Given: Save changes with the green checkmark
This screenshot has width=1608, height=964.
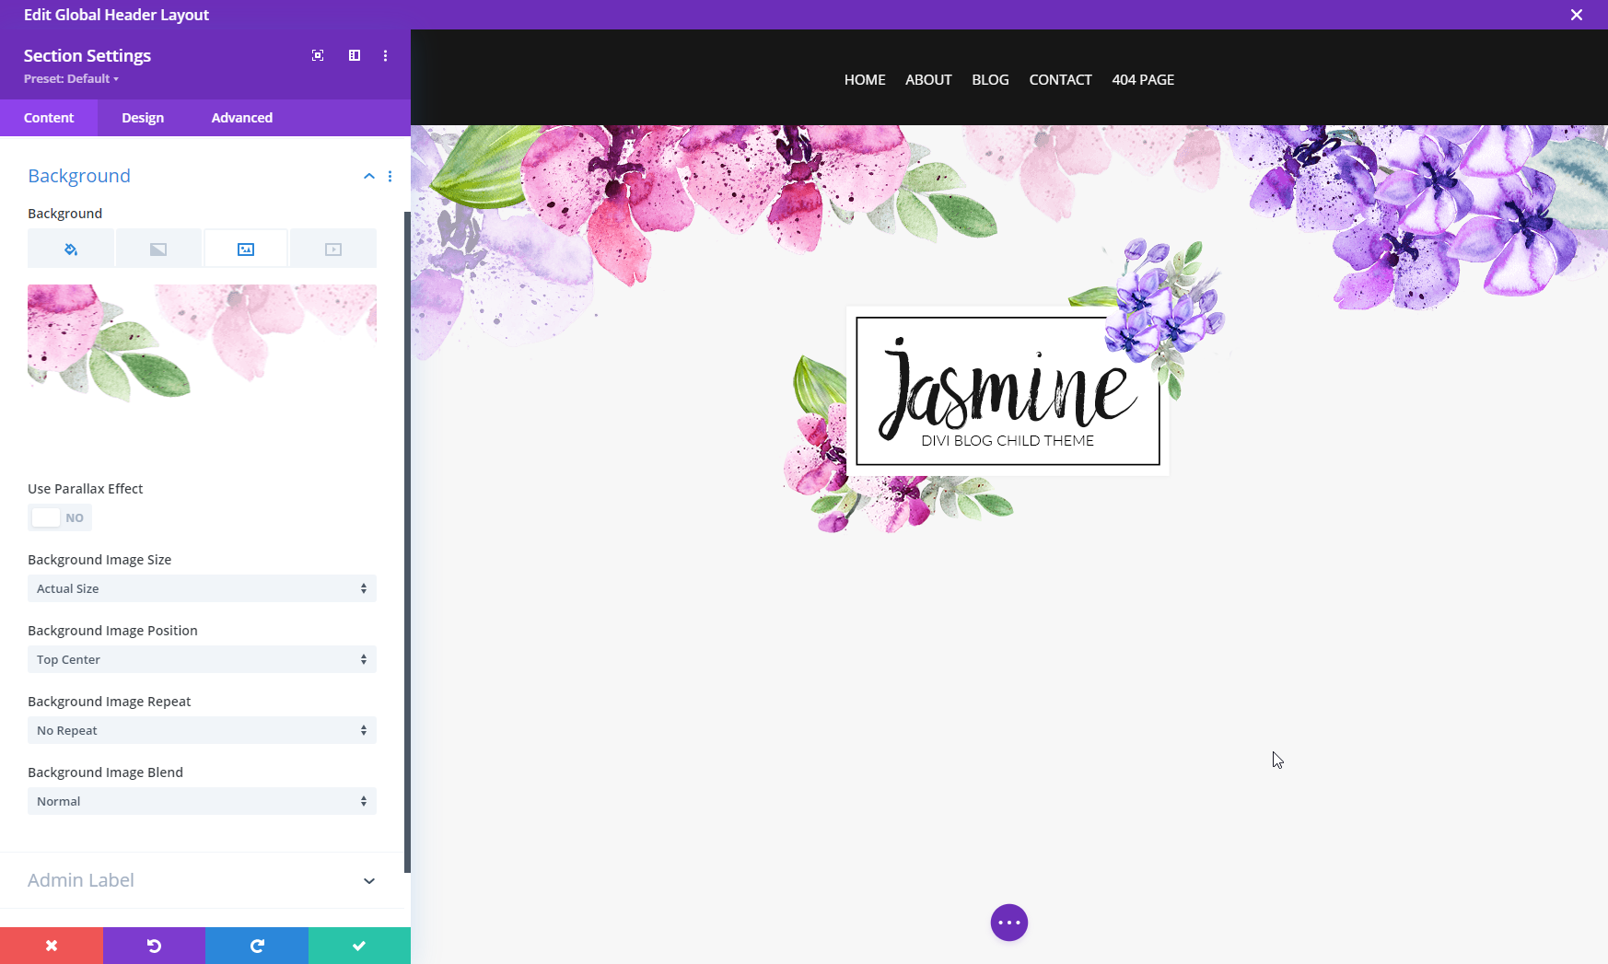Looking at the screenshot, I should [359, 946].
